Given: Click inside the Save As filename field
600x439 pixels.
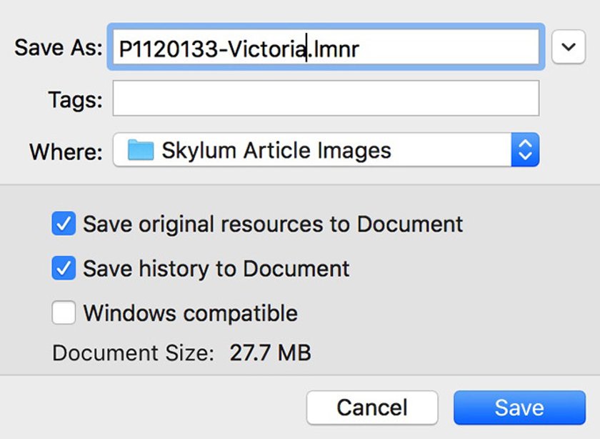Looking at the screenshot, I should point(326,46).
